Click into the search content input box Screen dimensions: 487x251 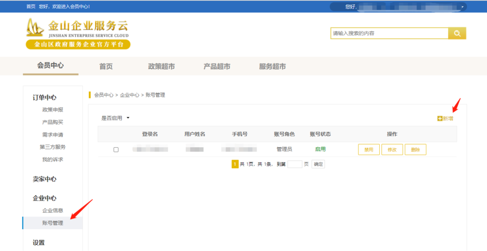click(389, 33)
